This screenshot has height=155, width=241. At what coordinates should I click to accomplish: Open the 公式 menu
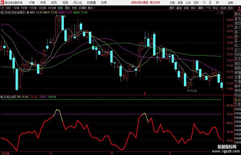pos(188,3)
